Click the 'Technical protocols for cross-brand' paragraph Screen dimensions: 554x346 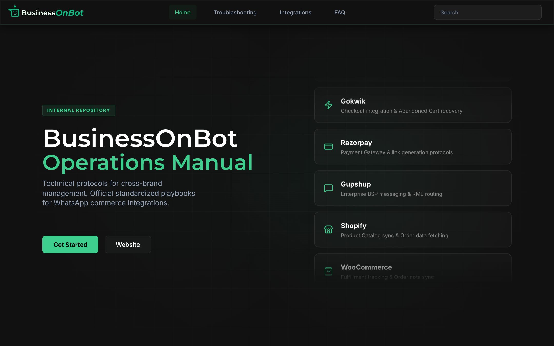coord(119,193)
